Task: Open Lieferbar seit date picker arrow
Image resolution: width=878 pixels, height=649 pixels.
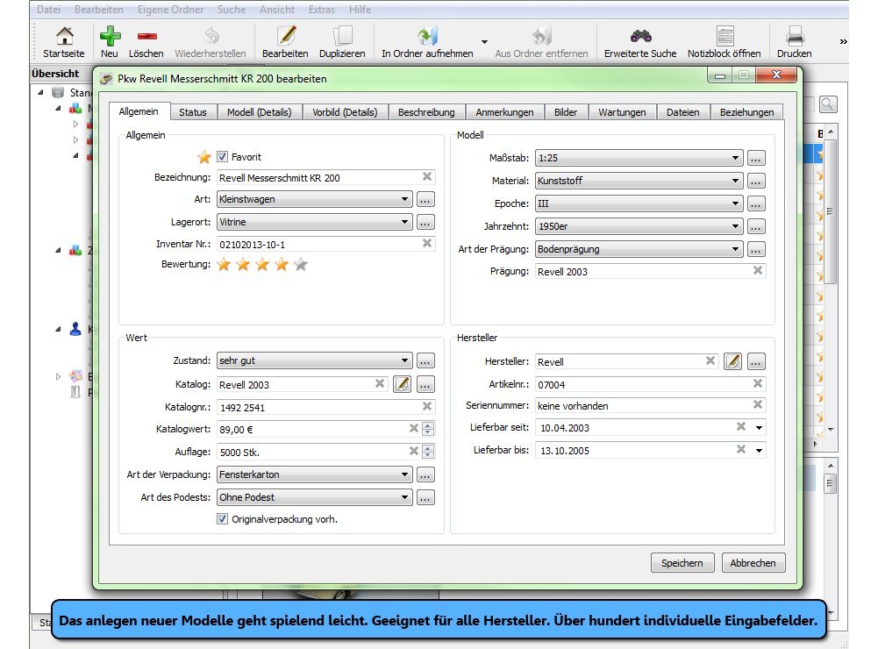Action: (x=759, y=428)
